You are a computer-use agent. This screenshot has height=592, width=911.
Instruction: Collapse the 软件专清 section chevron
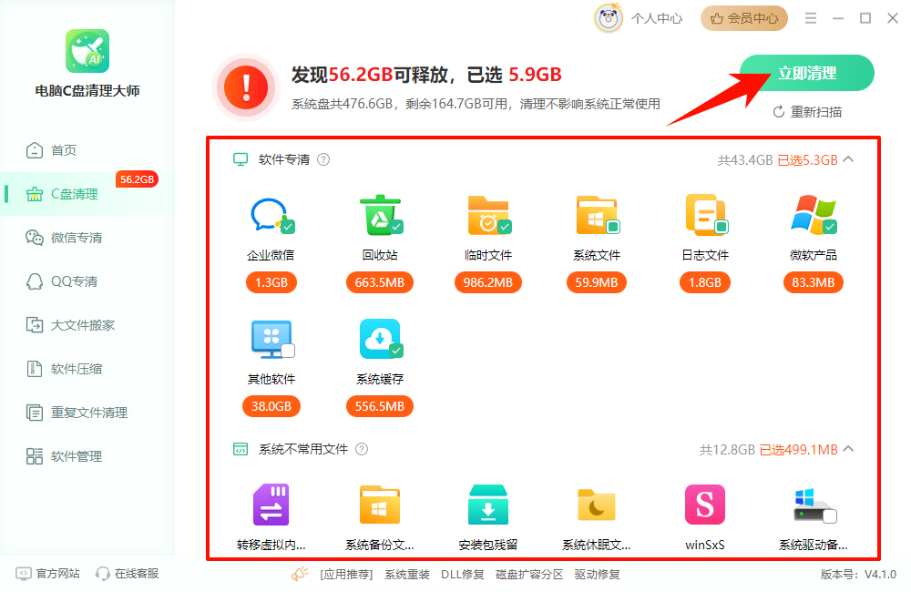pyautogui.click(x=846, y=158)
